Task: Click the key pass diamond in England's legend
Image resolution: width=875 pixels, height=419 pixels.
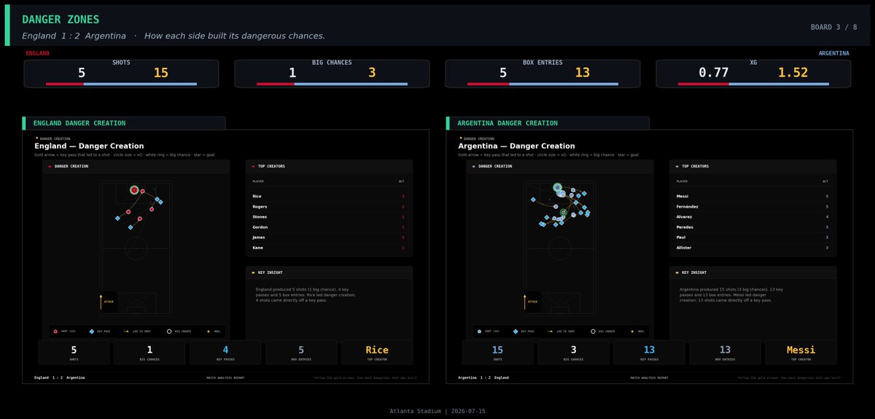Action: pos(92,332)
